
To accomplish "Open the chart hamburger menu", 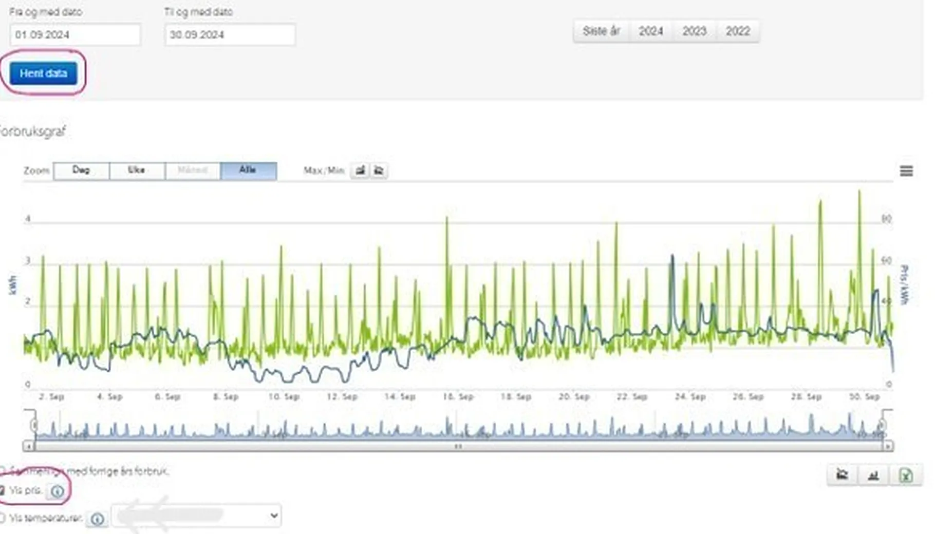I will [906, 171].
